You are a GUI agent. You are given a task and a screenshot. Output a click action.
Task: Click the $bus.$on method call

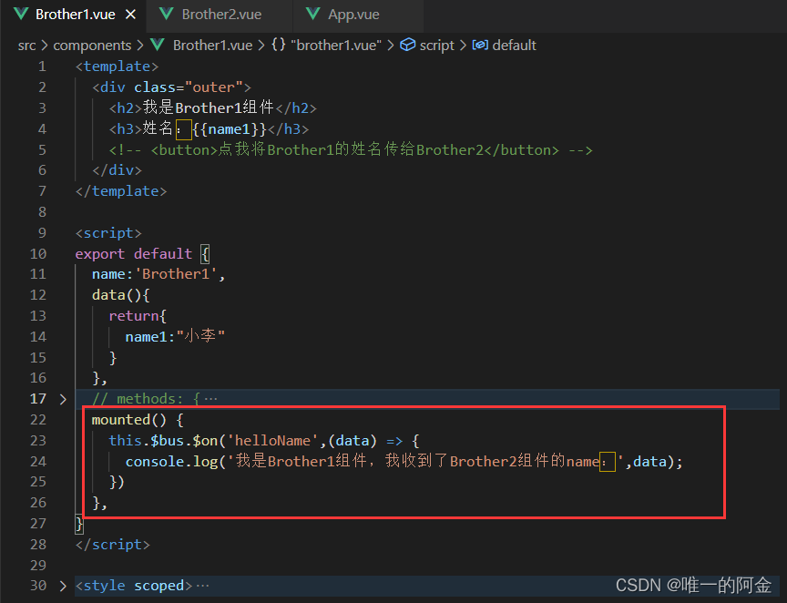184,441
